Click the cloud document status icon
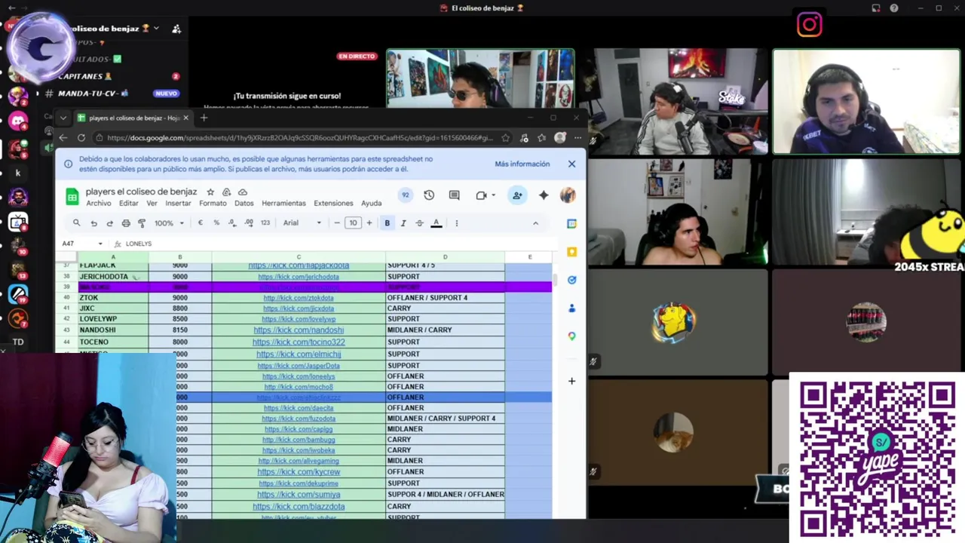 tap(243, 192)
